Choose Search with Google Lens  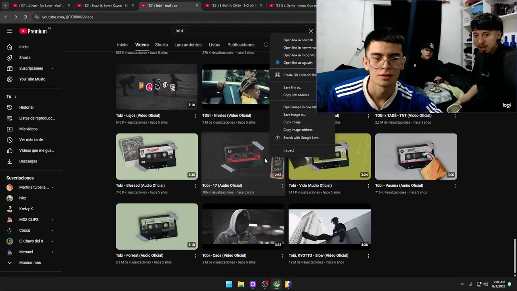coord(301,138)
